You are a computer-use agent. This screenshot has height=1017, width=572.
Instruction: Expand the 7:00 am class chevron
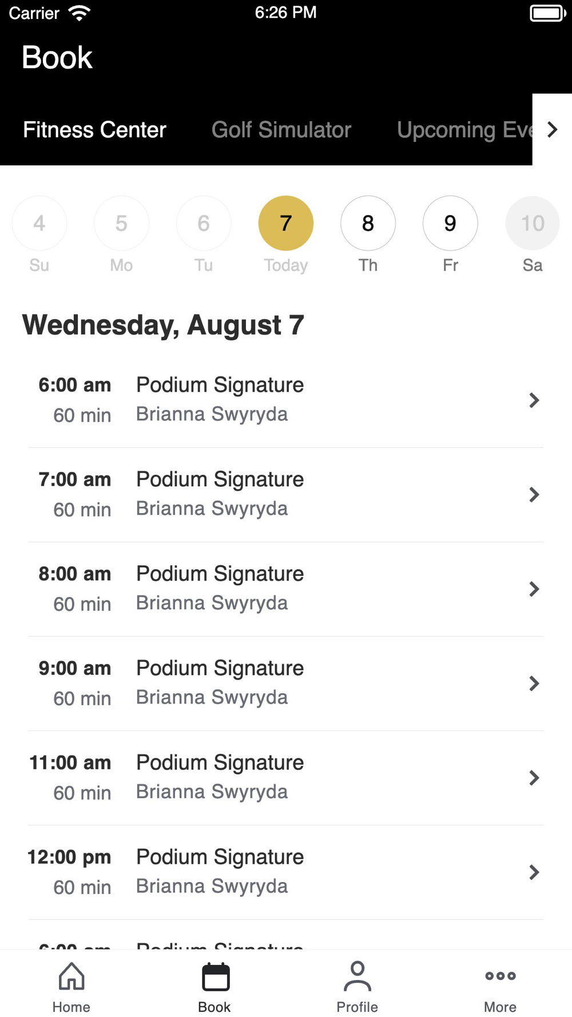534,495
